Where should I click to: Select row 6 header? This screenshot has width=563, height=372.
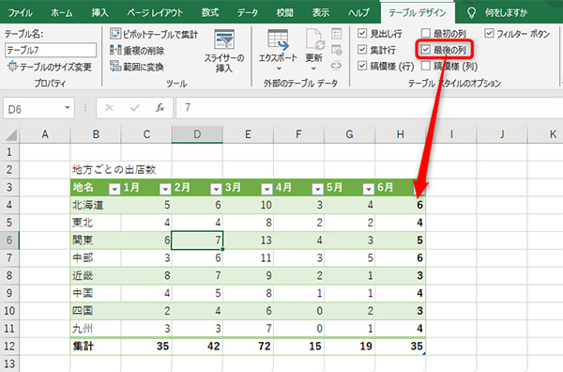pyautogui.click(x=9, y=240)
